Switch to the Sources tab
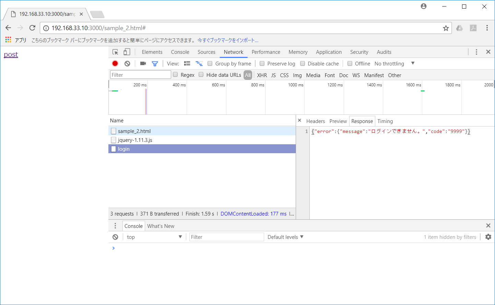The image size is (495, 305). coord(206,52)
